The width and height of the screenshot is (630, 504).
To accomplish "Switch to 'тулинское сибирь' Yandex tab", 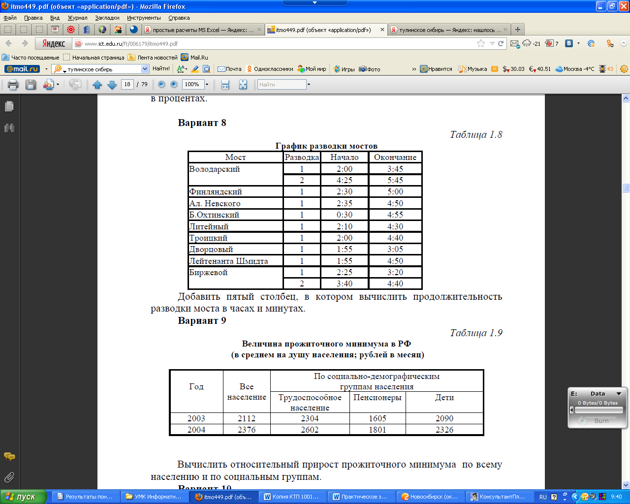I will (x=449, y=30).
